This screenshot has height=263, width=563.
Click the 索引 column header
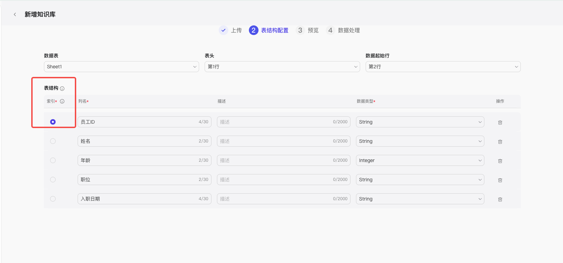pos(51,101)
